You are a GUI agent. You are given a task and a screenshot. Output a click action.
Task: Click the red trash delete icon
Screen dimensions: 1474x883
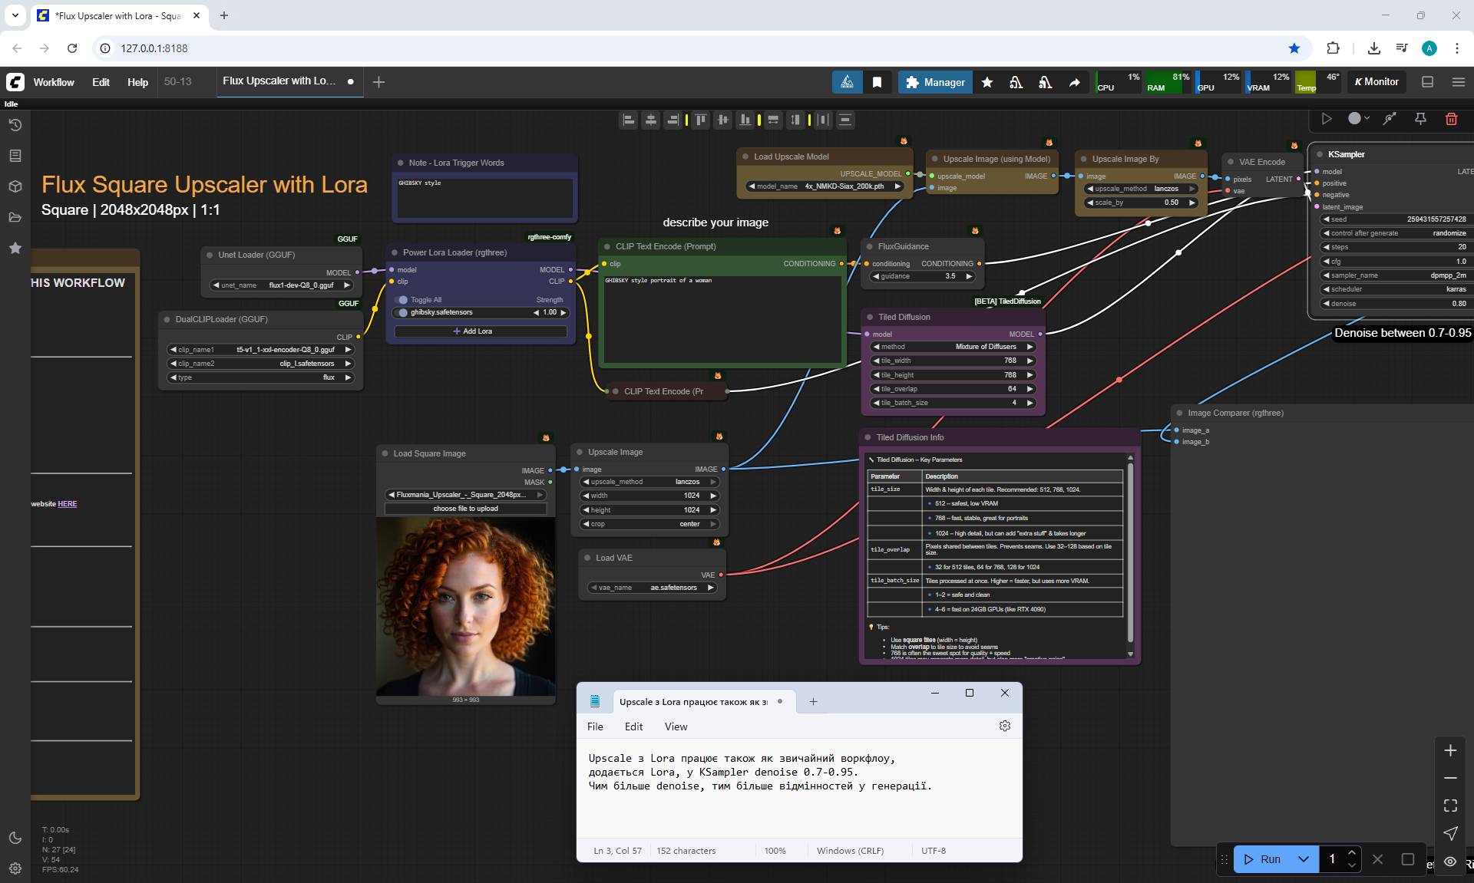click(1451, 119)
